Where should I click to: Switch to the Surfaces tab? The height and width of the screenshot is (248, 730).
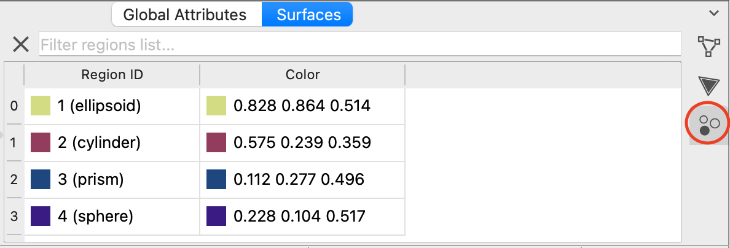pos(308,15)
